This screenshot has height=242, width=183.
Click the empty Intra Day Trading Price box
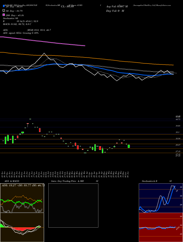point(73,205)
